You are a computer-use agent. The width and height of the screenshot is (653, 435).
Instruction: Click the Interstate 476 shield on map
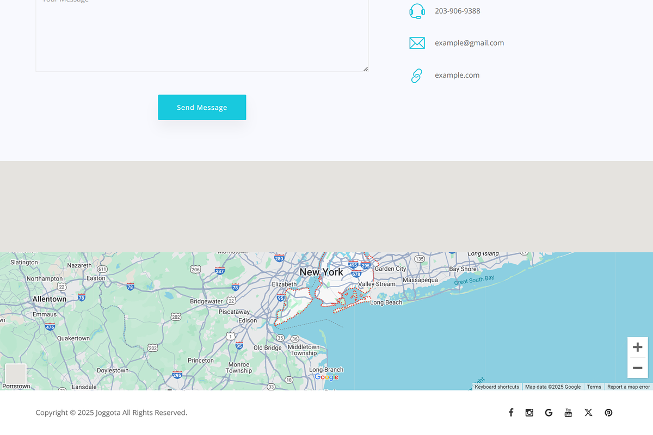tap(50, 327)
